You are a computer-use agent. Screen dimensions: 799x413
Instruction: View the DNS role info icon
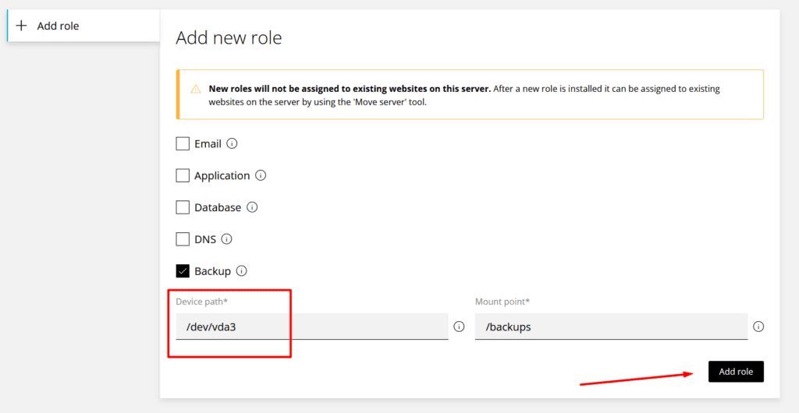point(227,239)
